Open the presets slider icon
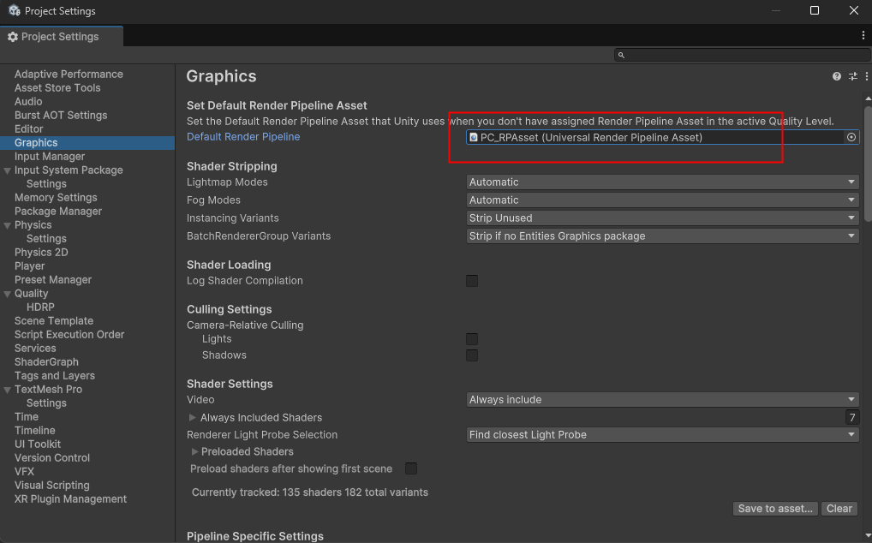The width and height of the screenshot is (872, 543). pyautogui.click(x=852, y=77)
